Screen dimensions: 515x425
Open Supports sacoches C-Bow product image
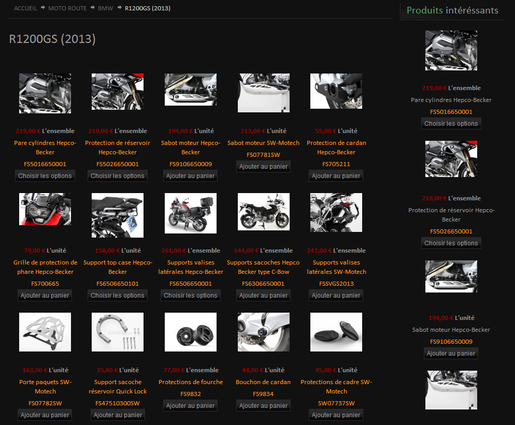(x=263, y=211)
